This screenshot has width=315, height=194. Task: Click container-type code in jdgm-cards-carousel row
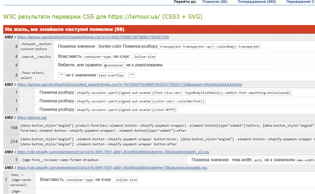point(80,180)
